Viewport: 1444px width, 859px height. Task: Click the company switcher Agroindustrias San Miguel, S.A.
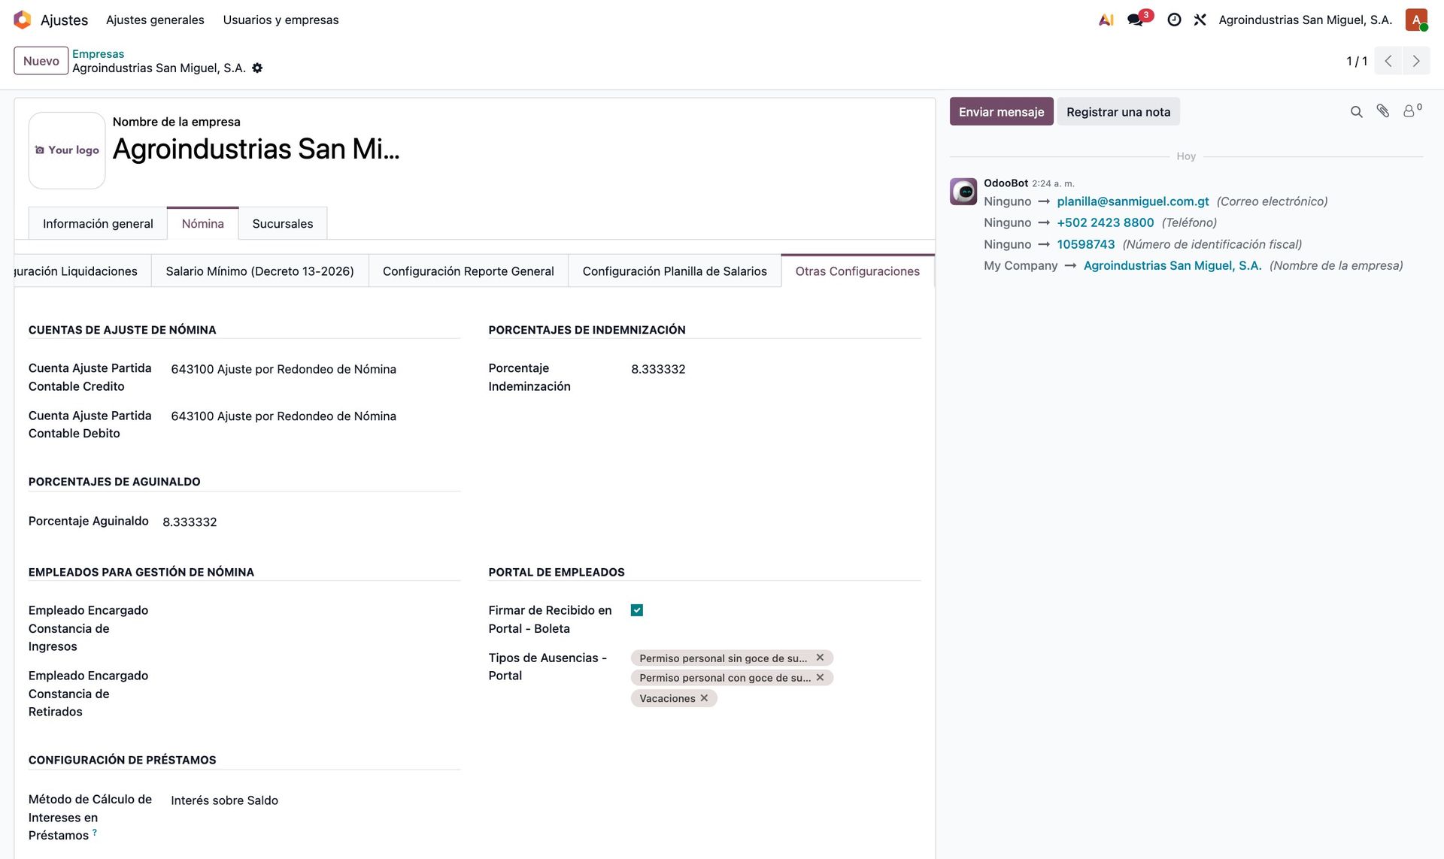click(1305, 20)
